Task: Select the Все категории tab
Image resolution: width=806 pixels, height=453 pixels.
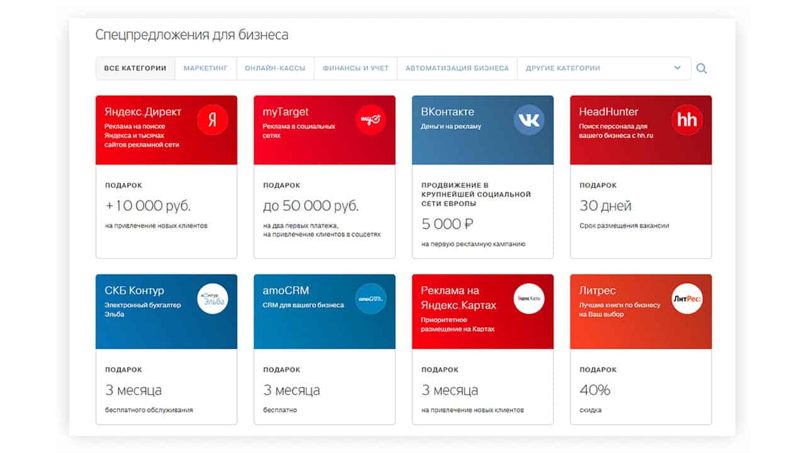Action: point(135,69)
